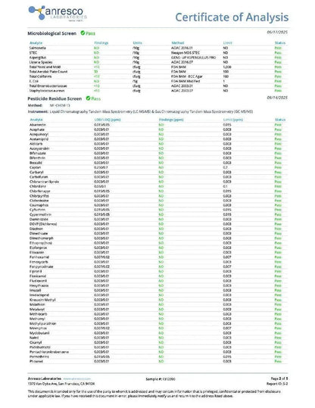This screenshot has height=408, width=315.
Task: Click the Captan analyte row
Action: click(x=158, y=167)
